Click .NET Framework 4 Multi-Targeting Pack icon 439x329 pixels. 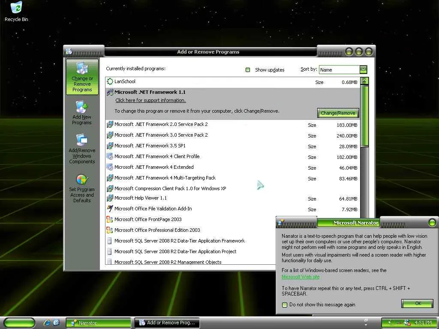point(110,178)
